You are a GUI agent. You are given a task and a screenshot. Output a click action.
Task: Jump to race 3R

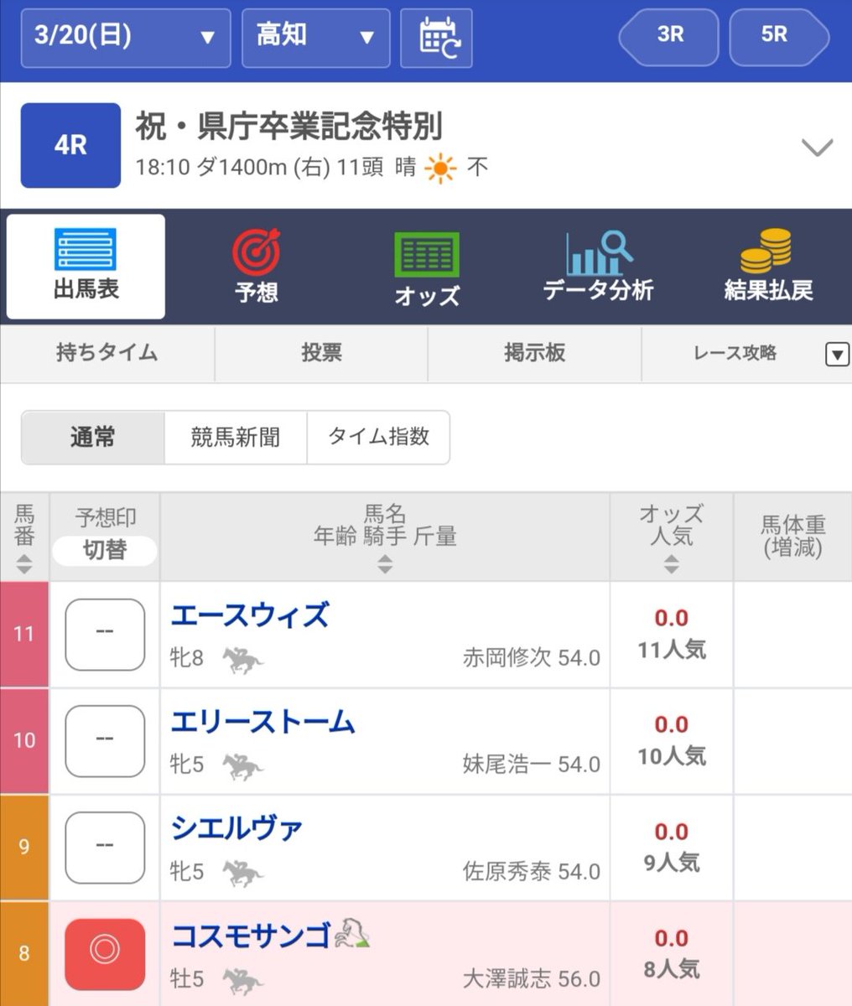(668, 38)
